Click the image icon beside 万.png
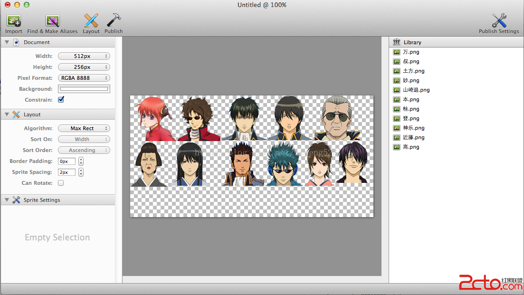Viewport: 524px width, 295px height. click(397, 52)
